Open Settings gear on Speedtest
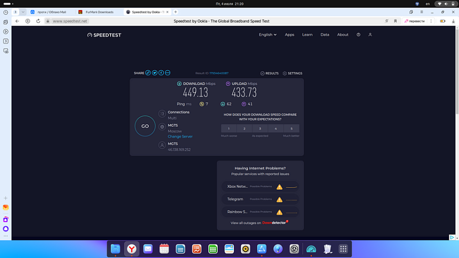 click(x=292, y=73)
